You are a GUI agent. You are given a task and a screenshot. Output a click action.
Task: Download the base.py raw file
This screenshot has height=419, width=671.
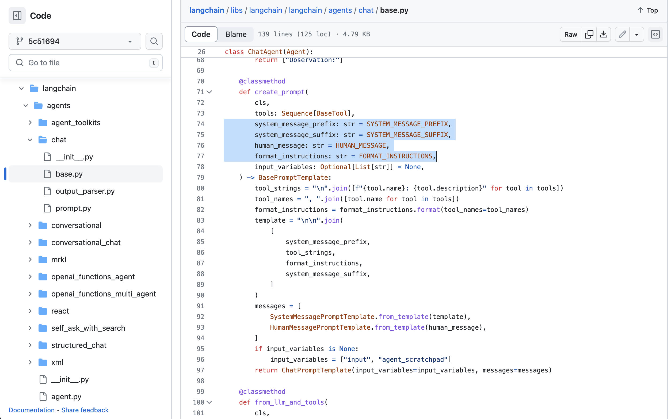[x=604, y=34]
